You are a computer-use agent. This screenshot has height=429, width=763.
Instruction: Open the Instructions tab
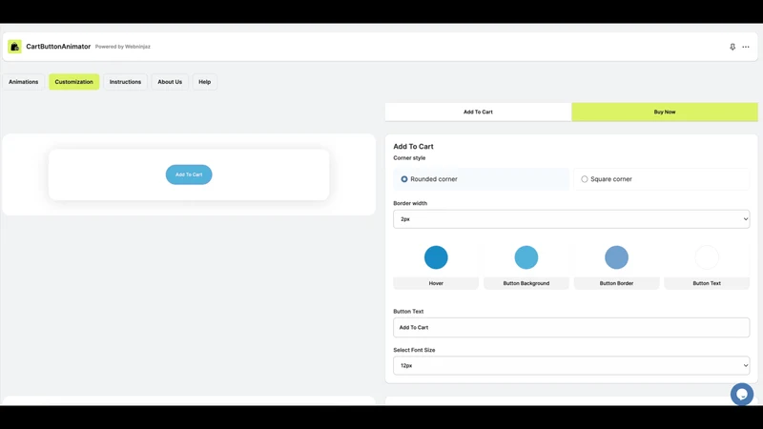coord(125,82)
